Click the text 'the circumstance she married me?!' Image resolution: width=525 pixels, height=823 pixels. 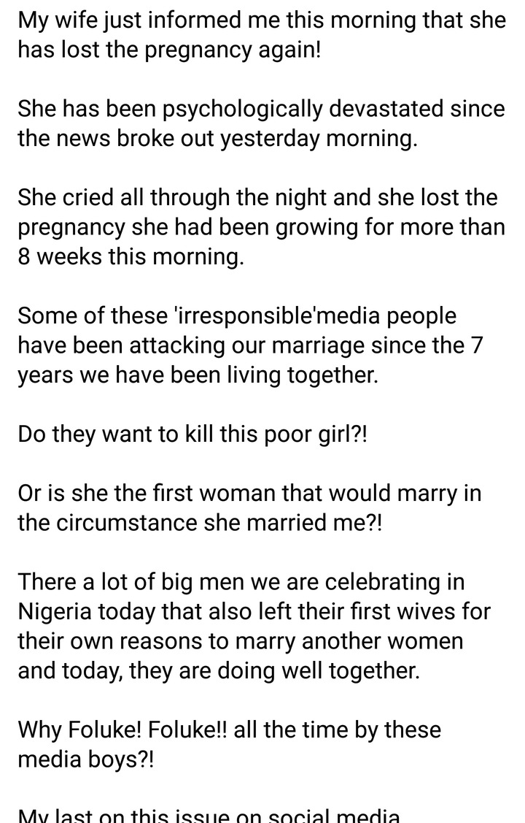coord(200,523)
